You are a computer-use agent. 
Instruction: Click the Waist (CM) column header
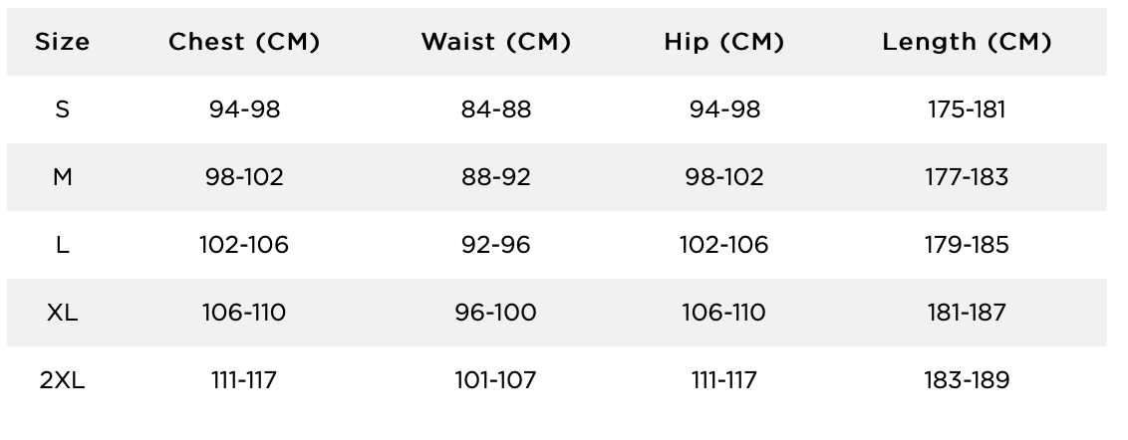[496, 42]
